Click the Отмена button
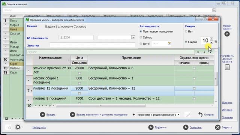Screen dimensions: 240x135 [209, 115]
